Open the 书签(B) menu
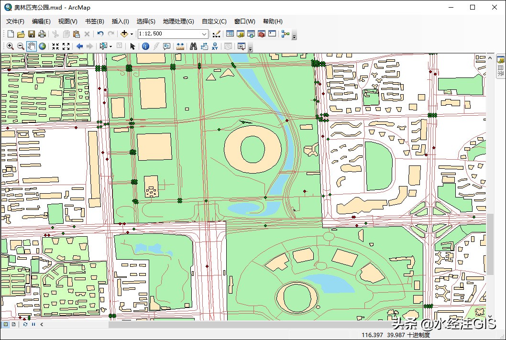The image size is (506, 340). click(94, 21)
